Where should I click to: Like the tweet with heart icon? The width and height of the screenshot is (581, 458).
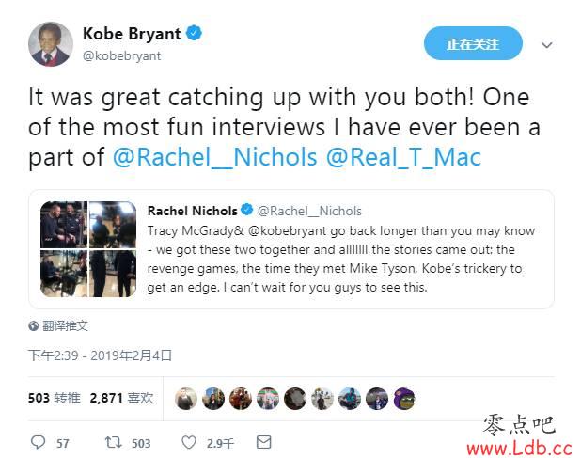pyautogui.click(x=189, y=442)
